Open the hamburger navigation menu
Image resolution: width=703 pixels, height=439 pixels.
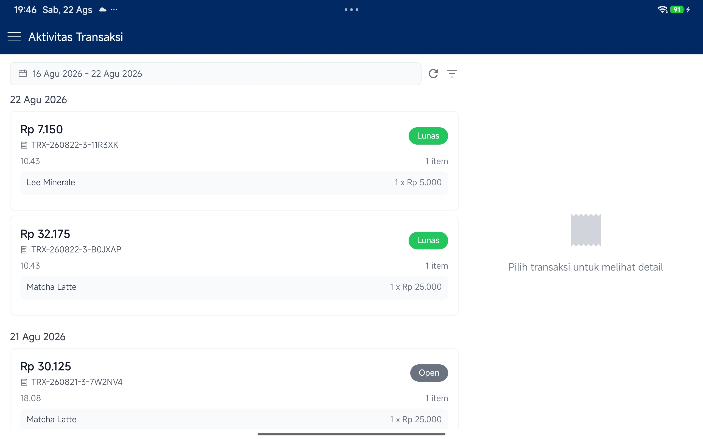tap(14, 37)
